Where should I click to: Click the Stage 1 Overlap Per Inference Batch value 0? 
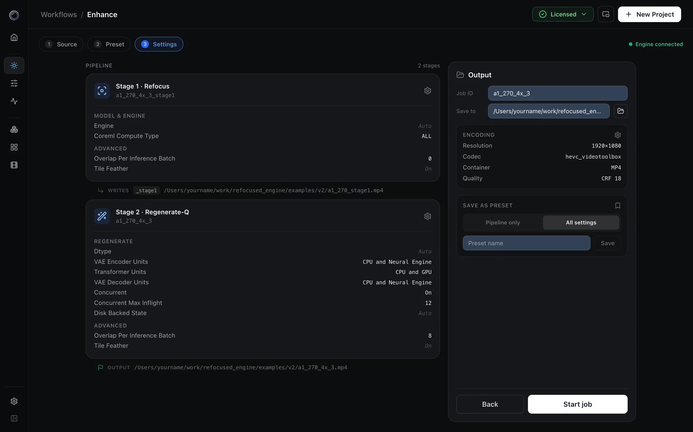pyautogui.click(x=430, y=159)
